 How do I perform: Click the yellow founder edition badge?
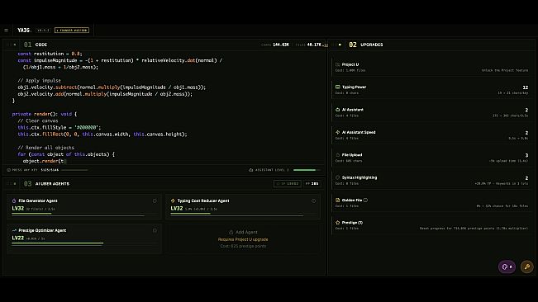click(72, 31)
